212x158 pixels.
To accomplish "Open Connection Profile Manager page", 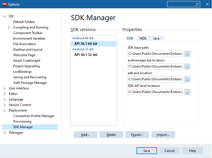I will pos(34,116).
